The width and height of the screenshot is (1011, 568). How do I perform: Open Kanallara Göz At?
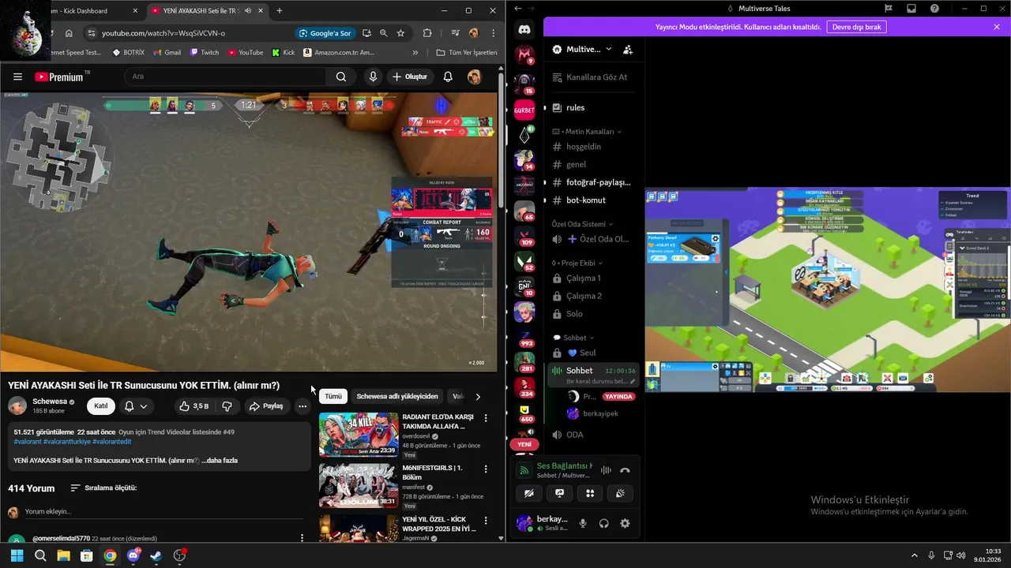[592, 77]
